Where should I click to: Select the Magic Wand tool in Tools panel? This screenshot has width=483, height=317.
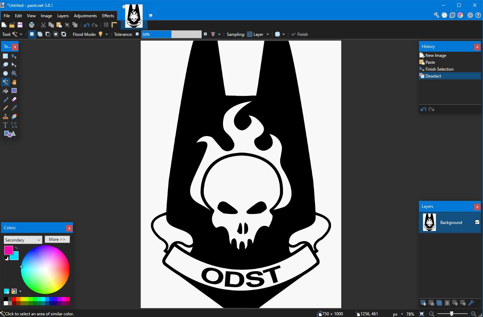[x=6, y=82]
